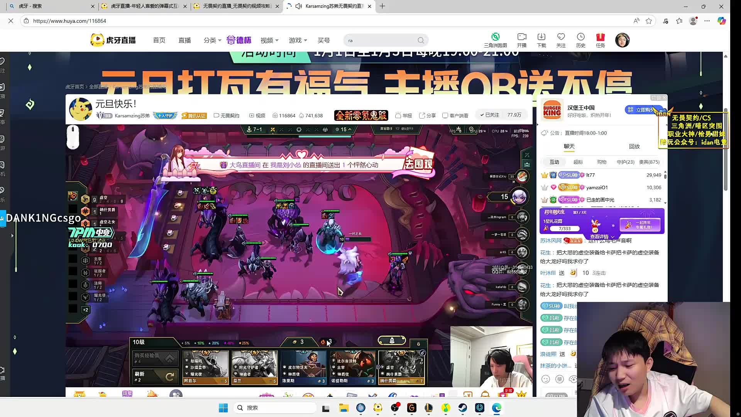Toggle the 已关注 followed button
Viewport: 741px width, 417px height.
(x=490, y=115)
